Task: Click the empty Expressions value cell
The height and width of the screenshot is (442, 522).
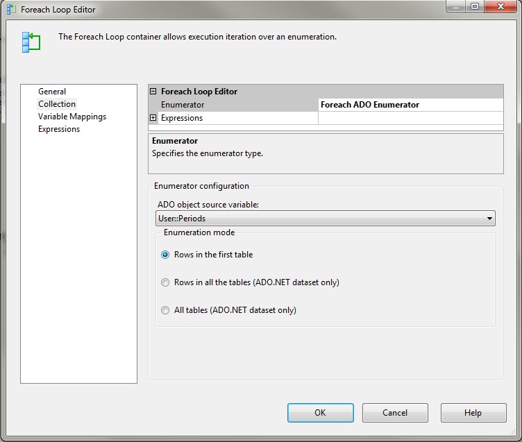Action: 410,118
